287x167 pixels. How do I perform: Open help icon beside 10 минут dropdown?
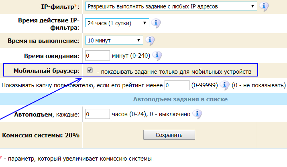150,40
